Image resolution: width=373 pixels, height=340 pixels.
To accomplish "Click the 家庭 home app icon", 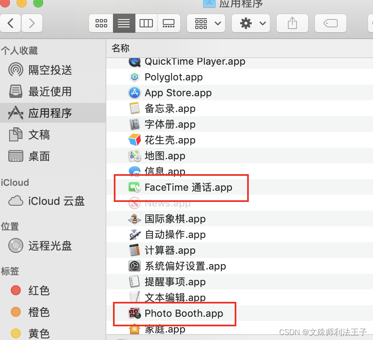I will point(135,329).
